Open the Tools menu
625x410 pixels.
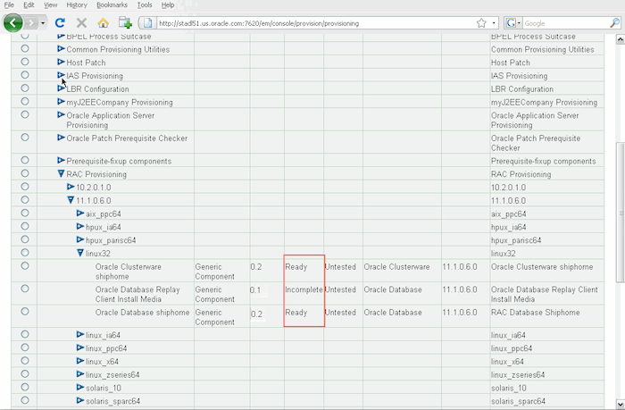[x=145, y=4]
